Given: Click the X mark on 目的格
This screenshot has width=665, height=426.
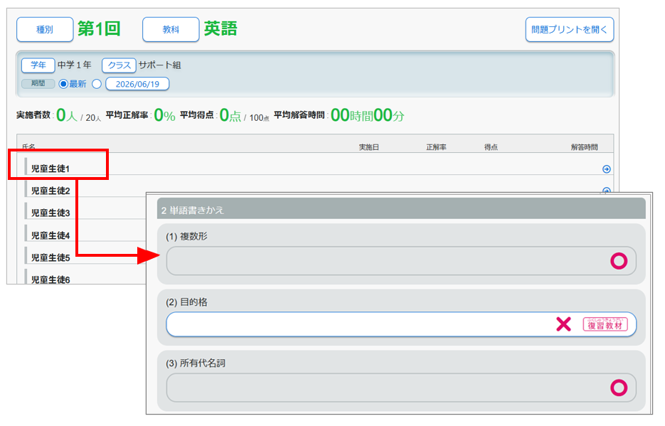Looking at the screenshot, I should coord(563,324).
